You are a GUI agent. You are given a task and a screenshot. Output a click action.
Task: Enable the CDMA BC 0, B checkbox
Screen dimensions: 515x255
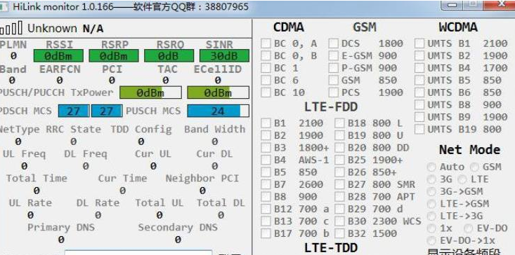point(266,55)
